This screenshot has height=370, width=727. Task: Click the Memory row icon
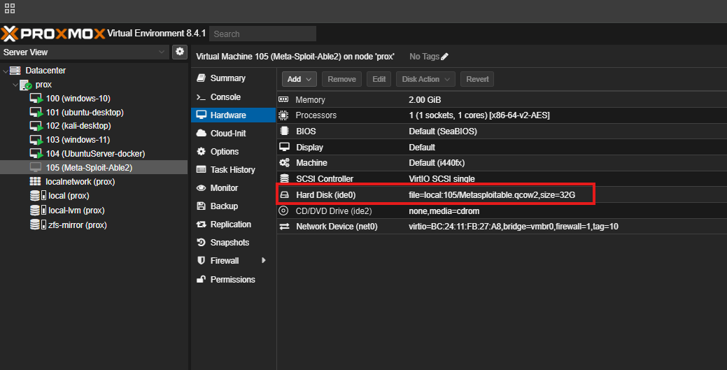pos(283,100)
